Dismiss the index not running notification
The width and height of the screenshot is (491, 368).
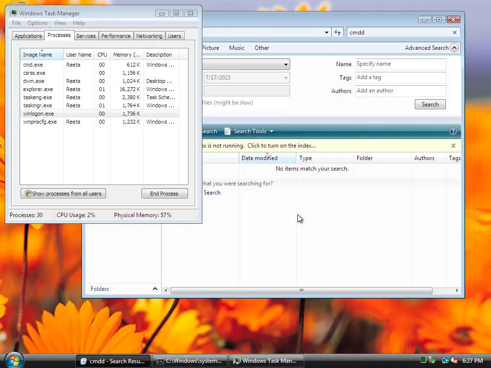[453, 146]
